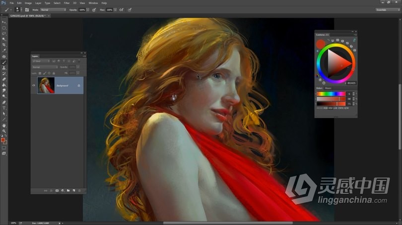Screen dimensions: 402x225
Task: Open the Window menu
Action: (x=93, y=3)
